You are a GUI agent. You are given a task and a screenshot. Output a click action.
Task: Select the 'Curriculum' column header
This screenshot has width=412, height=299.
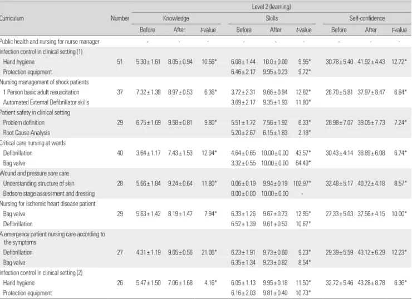click(12, 18)
